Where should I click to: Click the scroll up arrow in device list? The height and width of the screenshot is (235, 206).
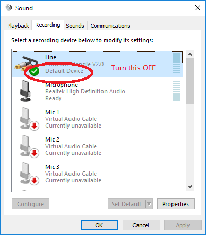(x=190, y=54)
